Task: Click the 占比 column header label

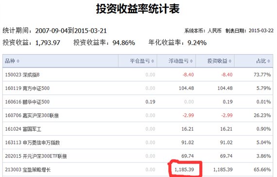Action: [x=261, y=61]
